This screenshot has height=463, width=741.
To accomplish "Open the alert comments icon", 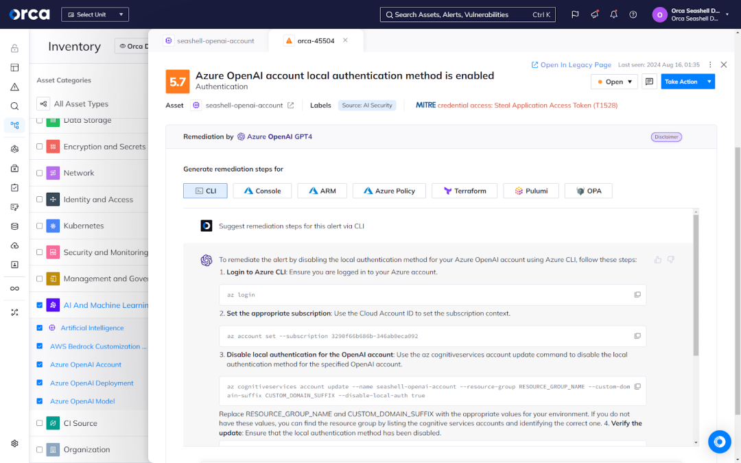I will (x=649, y=82).
